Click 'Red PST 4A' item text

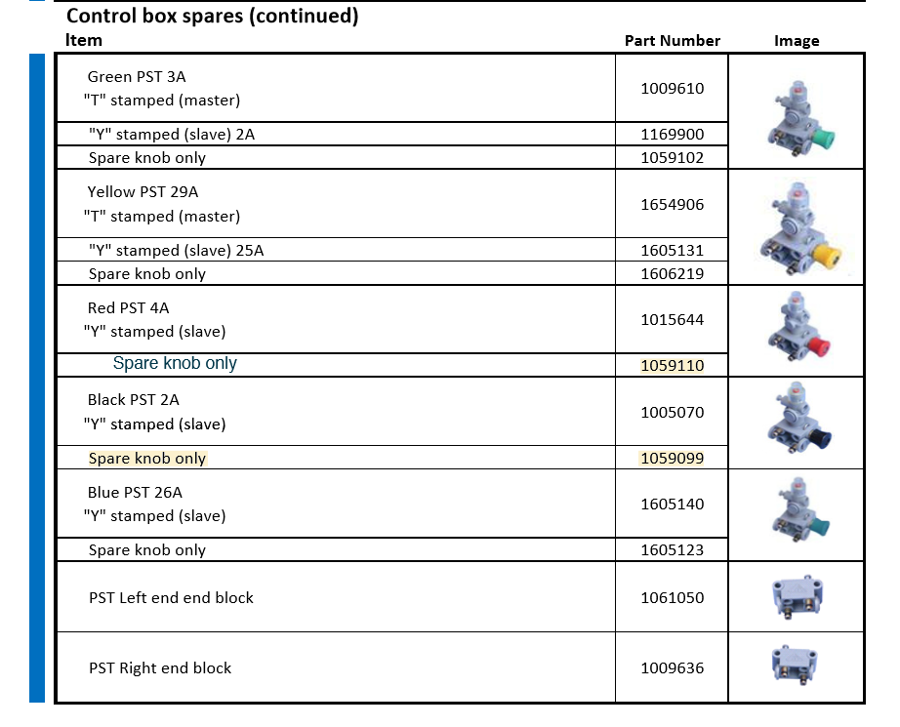128,308
